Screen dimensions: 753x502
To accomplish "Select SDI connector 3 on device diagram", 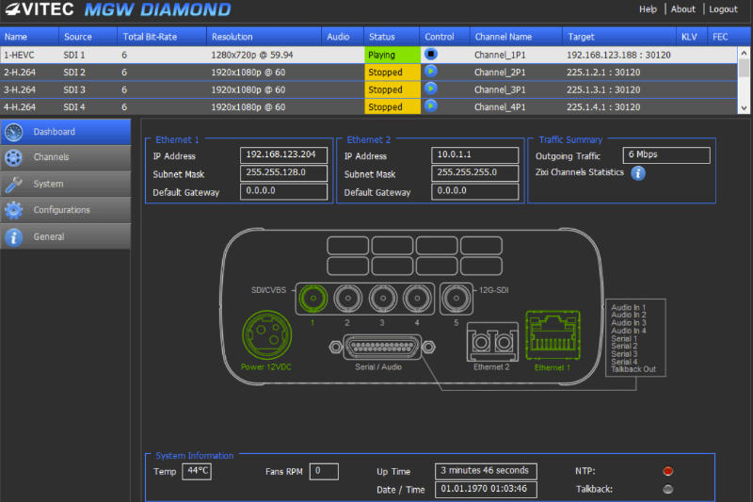I will point(383,299).
